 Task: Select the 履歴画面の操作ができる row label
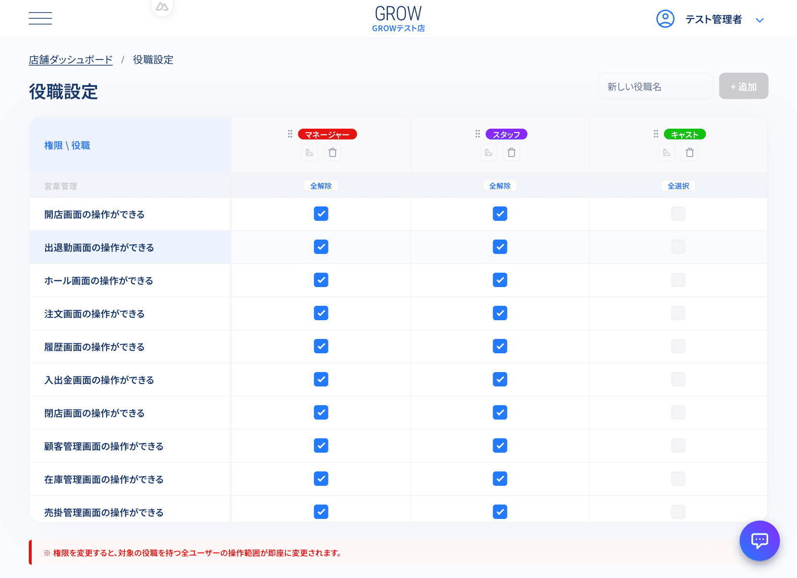click(94, 347)
